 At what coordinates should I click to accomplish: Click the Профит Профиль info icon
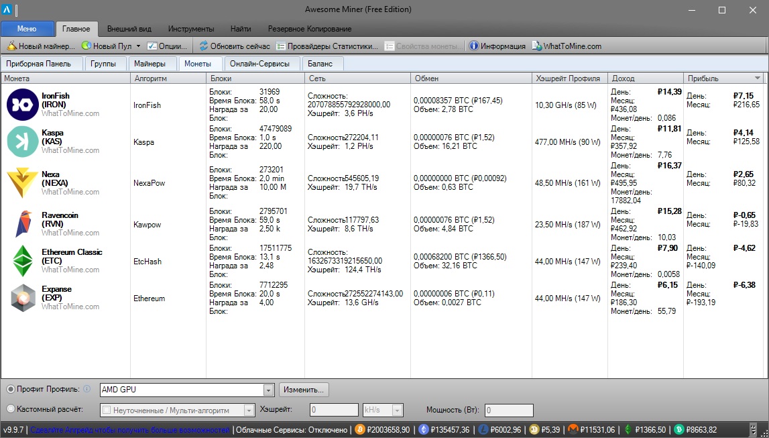[86, 389]
